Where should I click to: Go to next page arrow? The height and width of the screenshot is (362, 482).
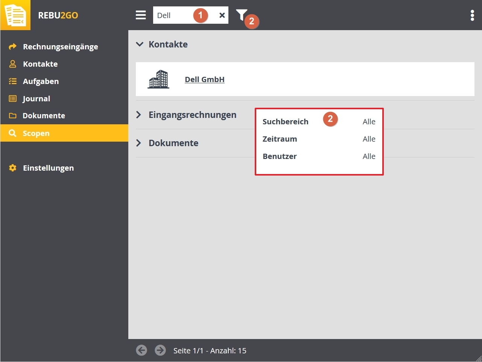[160, 350]
